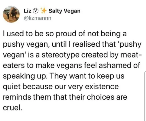This screenshot has height=121, width=146.
Task: Click the sparkles emoji beside the name
Action: click(43, 11)
